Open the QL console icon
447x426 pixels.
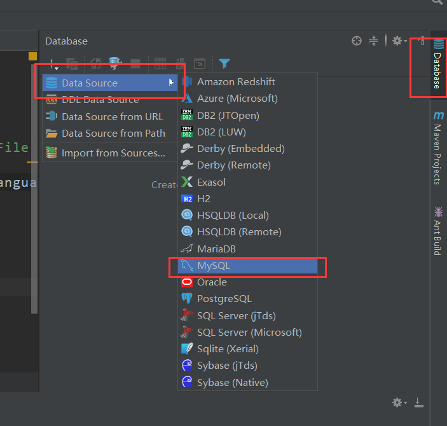pyautogui.click(x=200, y=64)
